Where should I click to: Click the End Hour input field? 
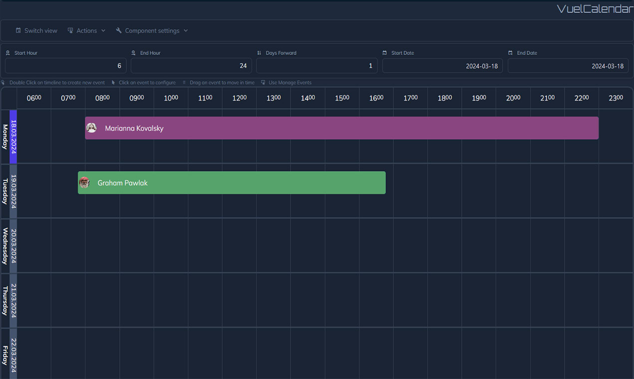[191, 65]
